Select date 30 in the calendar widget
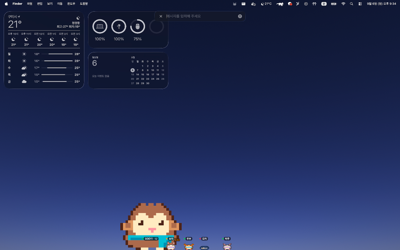The height and width of the screenshot is (250, 400). 148,83
